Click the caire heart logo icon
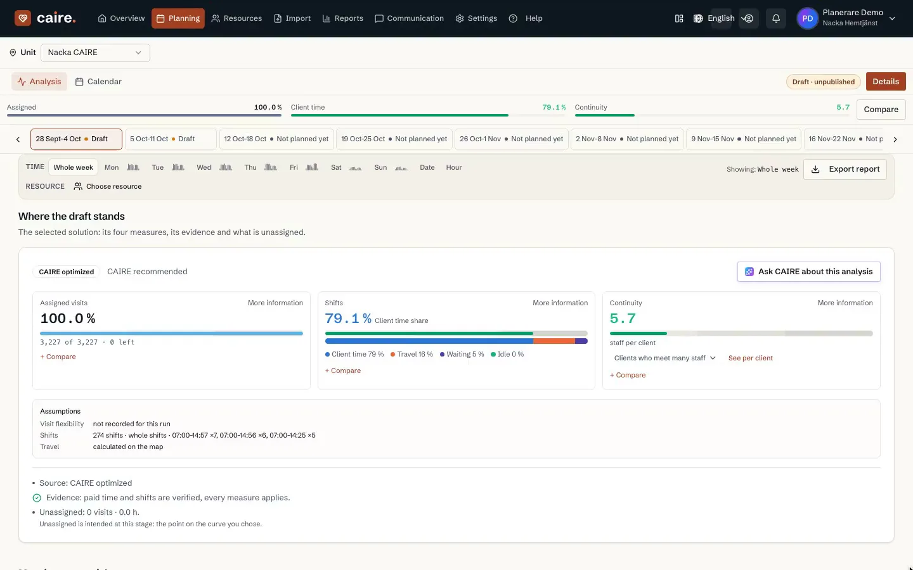Viewport: 913px width, 570px height. pos(23,18)
